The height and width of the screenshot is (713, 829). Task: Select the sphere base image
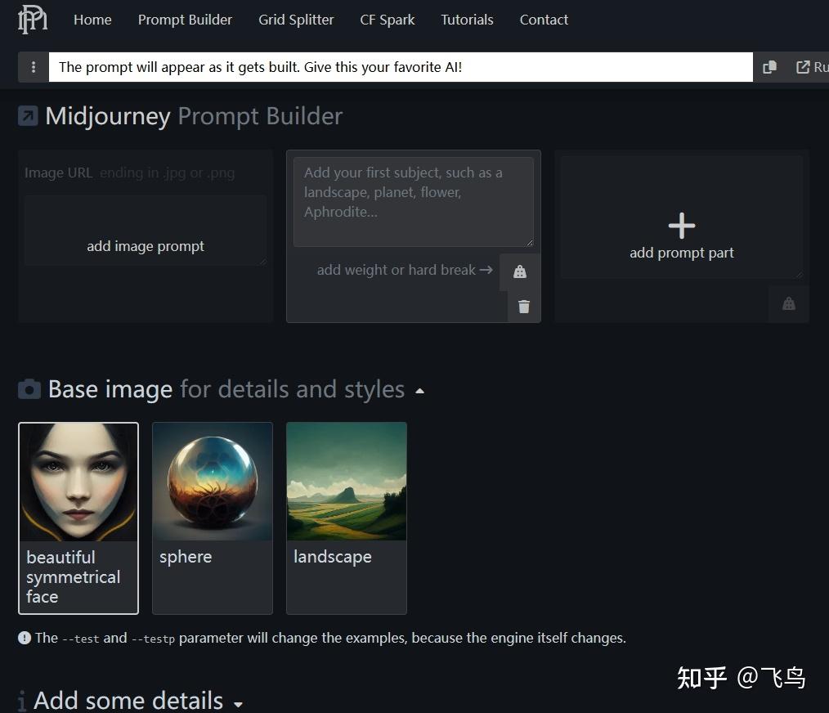point(213,518)
